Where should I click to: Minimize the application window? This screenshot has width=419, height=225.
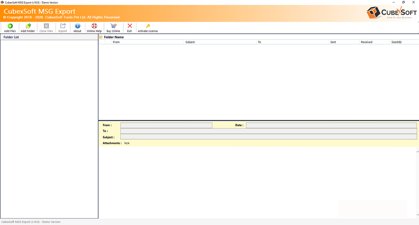pyautogui.click(x=394, y=2)
